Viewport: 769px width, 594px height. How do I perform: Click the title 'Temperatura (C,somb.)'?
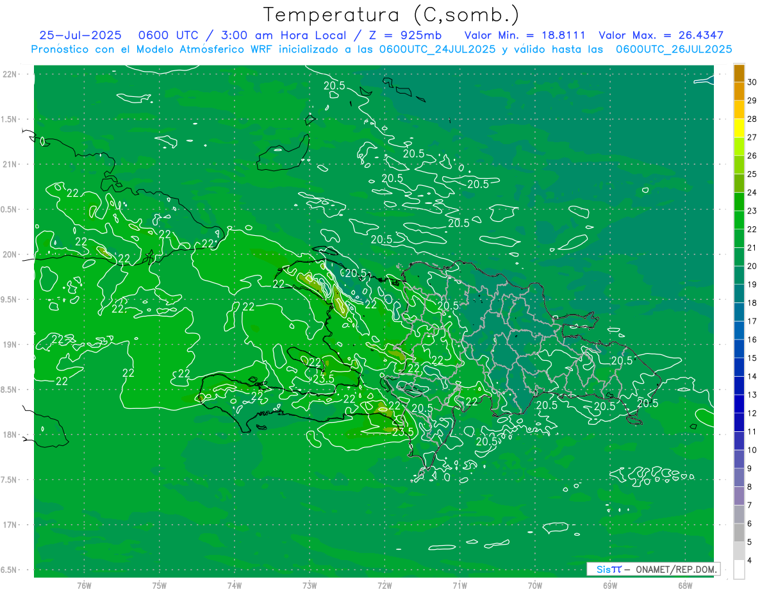[x=392, y=15]
